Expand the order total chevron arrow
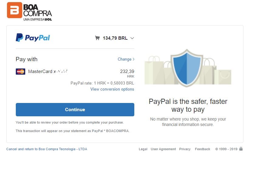 coord(132,38)
